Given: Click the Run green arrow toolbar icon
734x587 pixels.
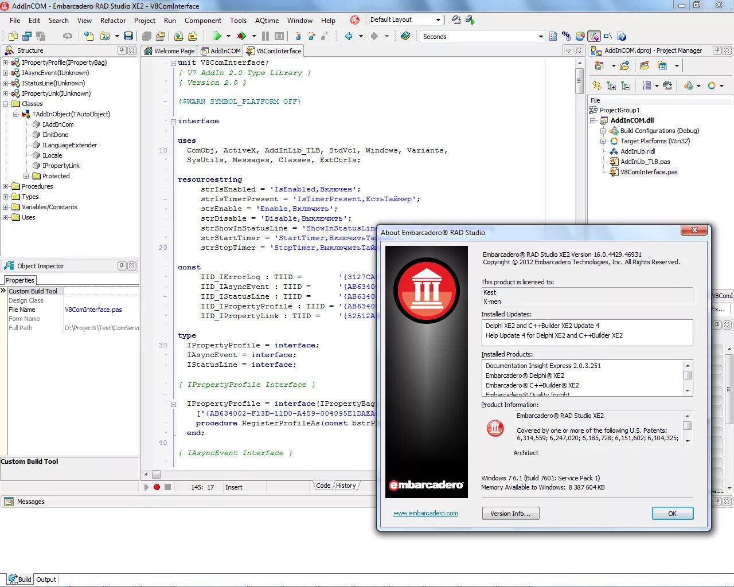Looking at the screenshot, I should point(216,36).
